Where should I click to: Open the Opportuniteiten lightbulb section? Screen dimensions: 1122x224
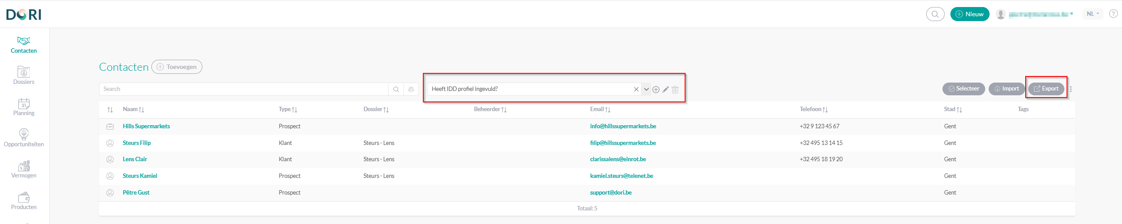tap(24, 137)
